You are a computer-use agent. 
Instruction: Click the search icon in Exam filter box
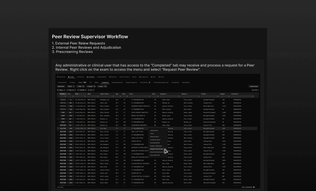(x=150, y=96)
